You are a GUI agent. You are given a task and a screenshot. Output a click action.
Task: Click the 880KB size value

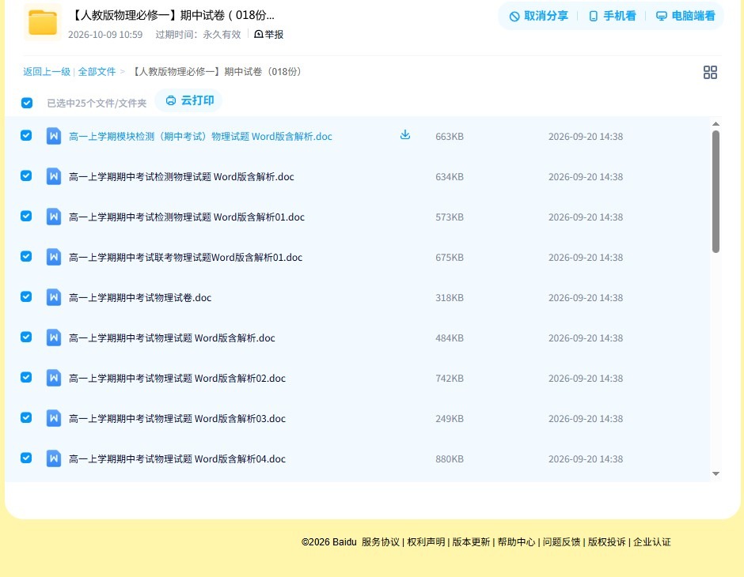coord(450,458)
